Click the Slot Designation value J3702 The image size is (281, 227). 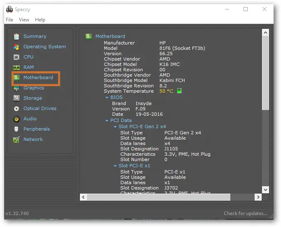pos(171,188)
